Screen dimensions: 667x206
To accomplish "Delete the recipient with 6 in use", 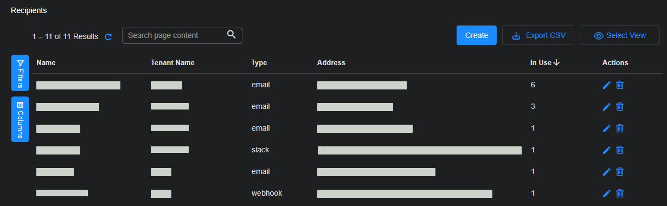I will pyautogui.click(x=620, y=85).
